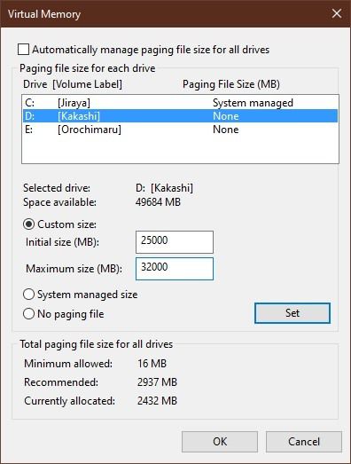
Task: Click the Set button
Action: (292, 313)
